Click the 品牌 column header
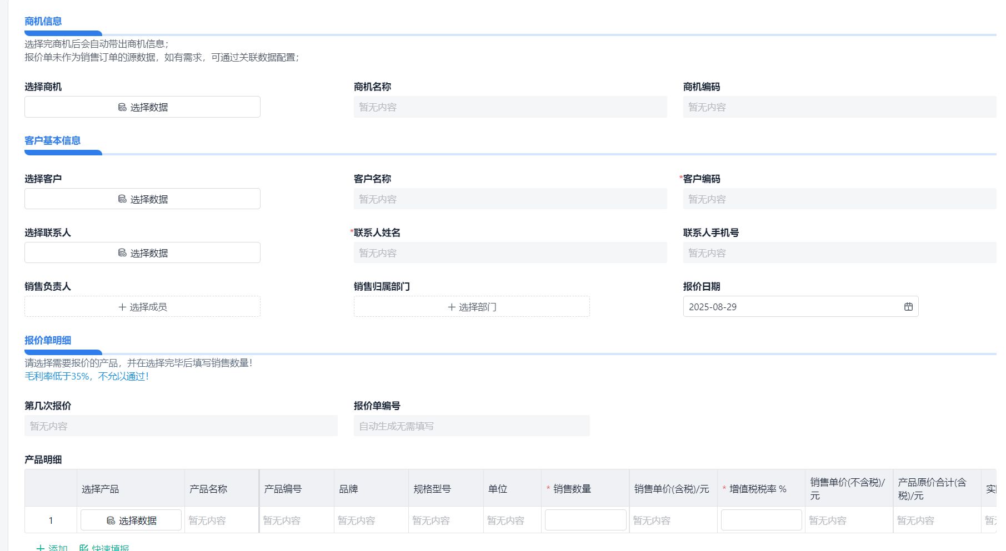Screen dimensions: 1006x551 [x=371, y=489]
